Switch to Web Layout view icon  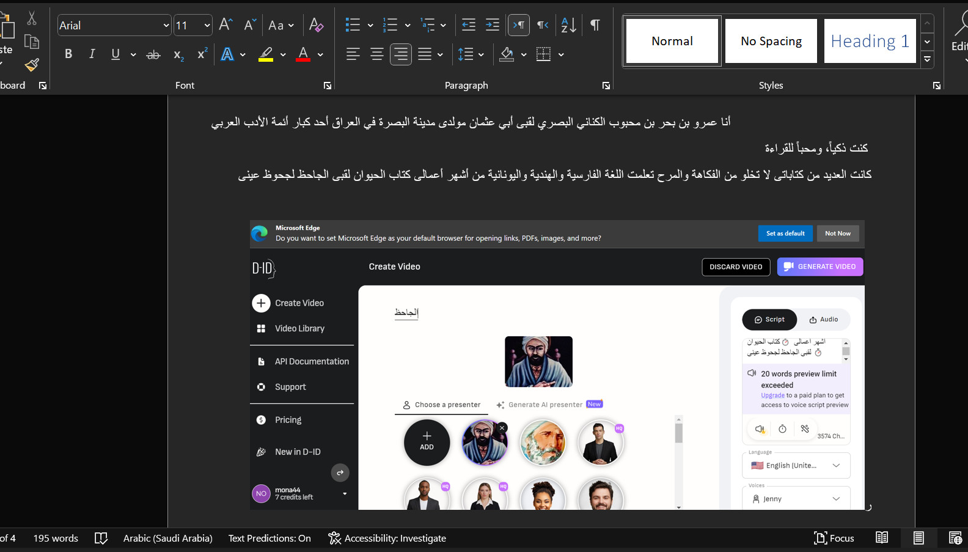click(955, 538)
